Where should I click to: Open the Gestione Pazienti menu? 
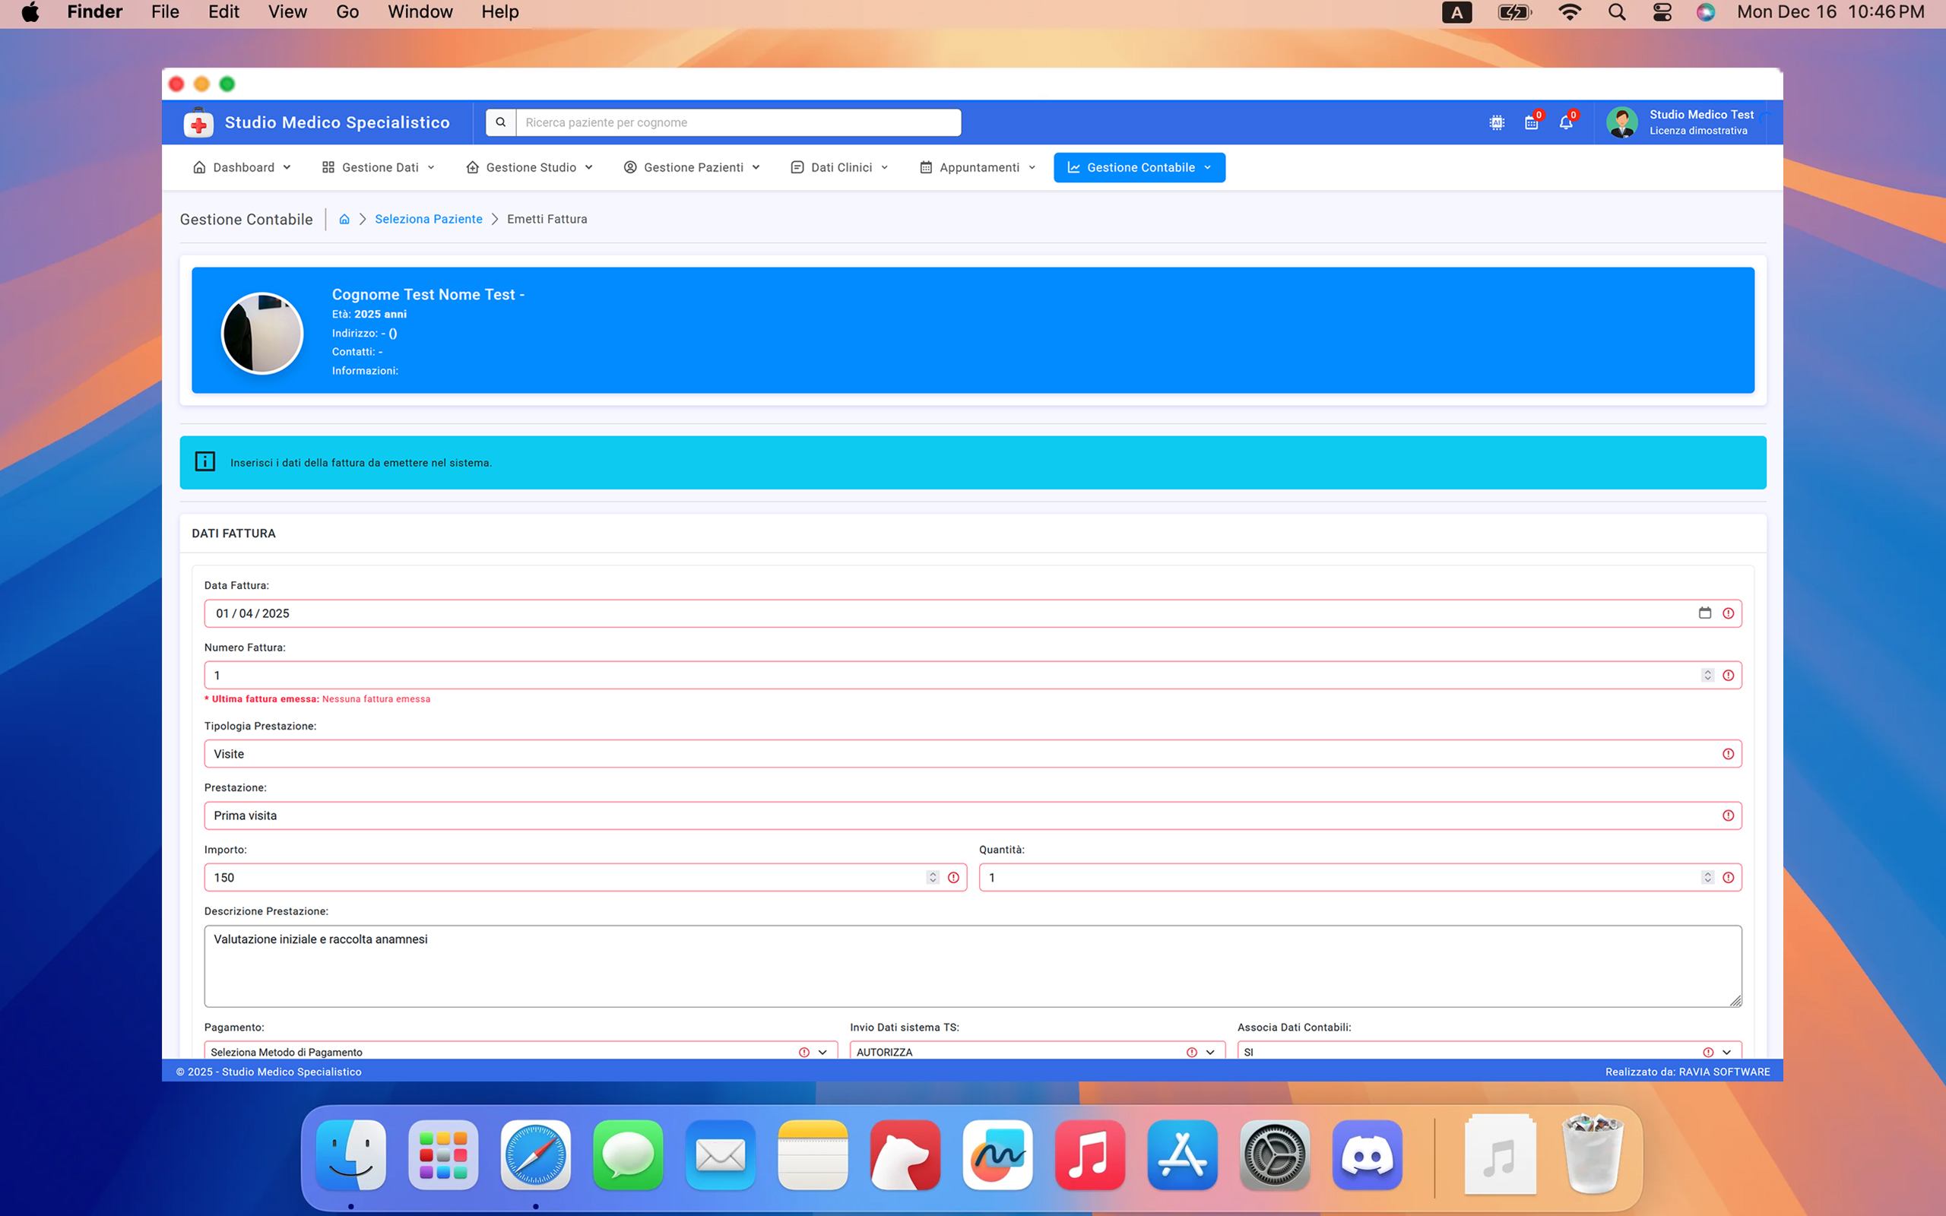(x=692, y=167)
